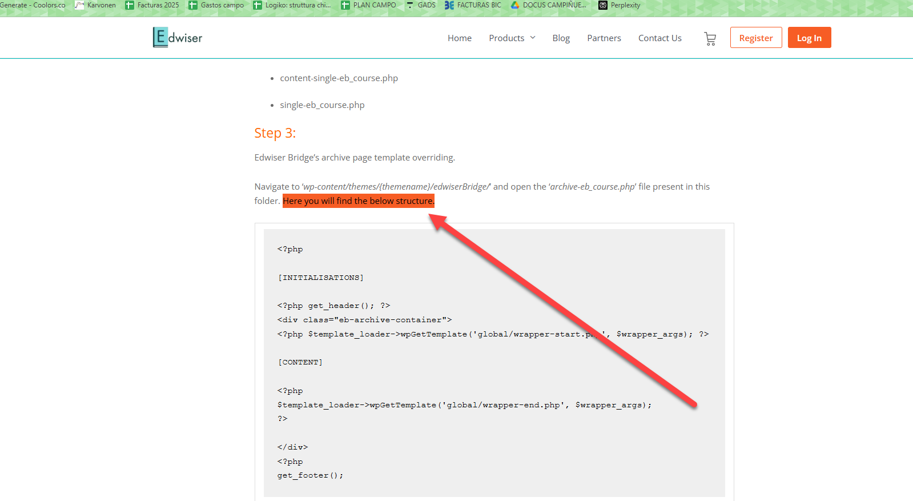Open the GADS bookmark
The width and height of the screenshot is (913, 501).
(x=421, y=5)
